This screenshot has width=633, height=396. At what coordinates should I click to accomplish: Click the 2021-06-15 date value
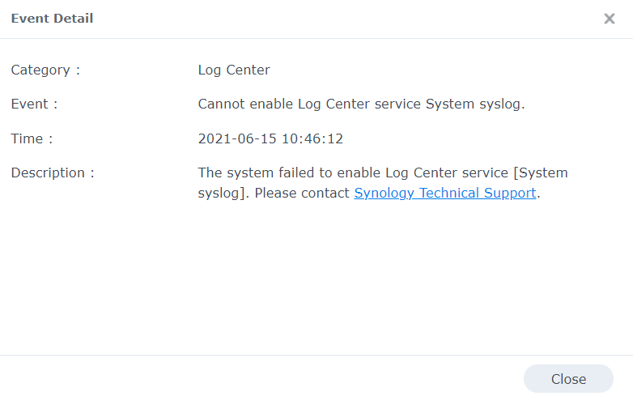pos(237,138)
